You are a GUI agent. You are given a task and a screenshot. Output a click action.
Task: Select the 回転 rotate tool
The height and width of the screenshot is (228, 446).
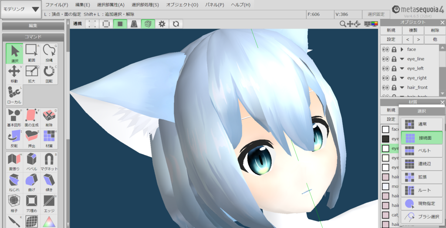(49, 74)
